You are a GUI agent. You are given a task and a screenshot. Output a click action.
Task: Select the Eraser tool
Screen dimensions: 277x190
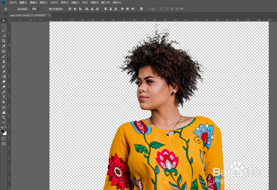tap(4, 72)
